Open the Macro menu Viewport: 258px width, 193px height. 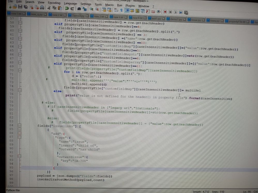point(109,5)
